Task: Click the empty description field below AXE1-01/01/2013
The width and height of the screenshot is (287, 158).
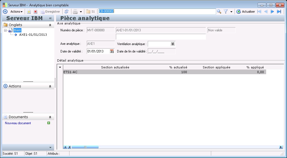Action: coord(161,37)
